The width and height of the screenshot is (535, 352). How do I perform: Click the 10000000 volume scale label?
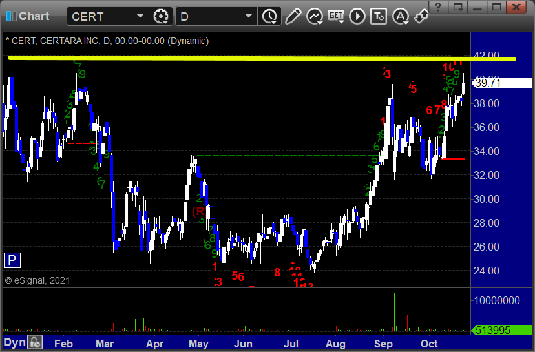click(497, 301)
